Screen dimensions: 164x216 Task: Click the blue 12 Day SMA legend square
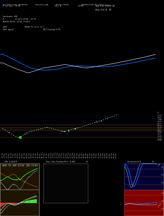(x=3, y=5)
